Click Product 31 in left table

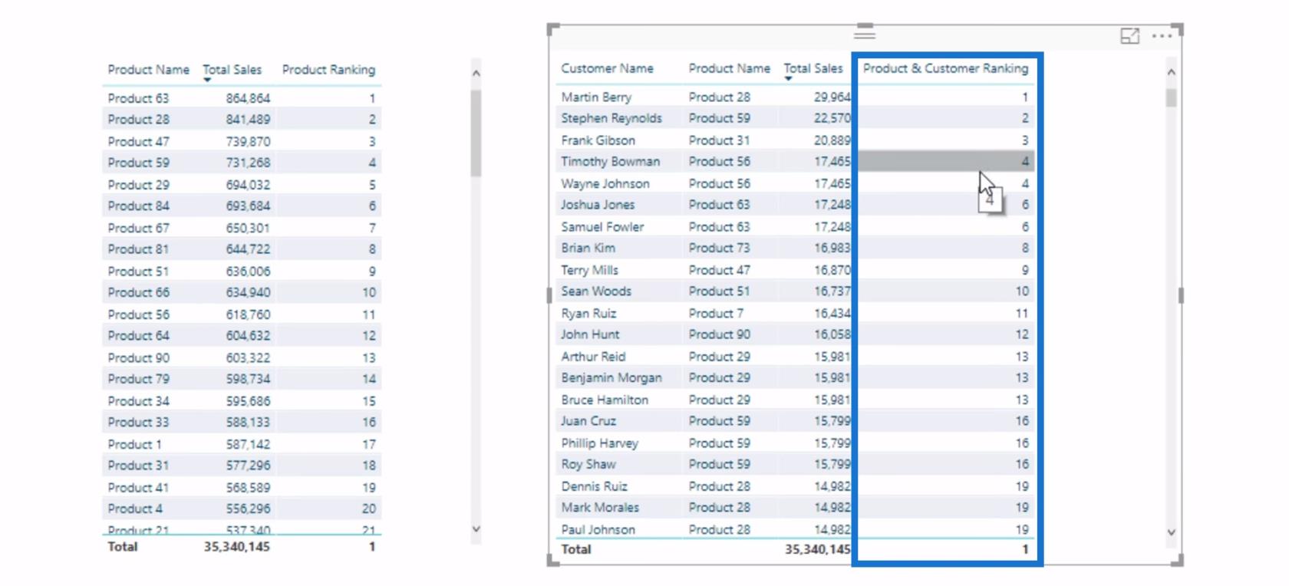tap(138, 466)
